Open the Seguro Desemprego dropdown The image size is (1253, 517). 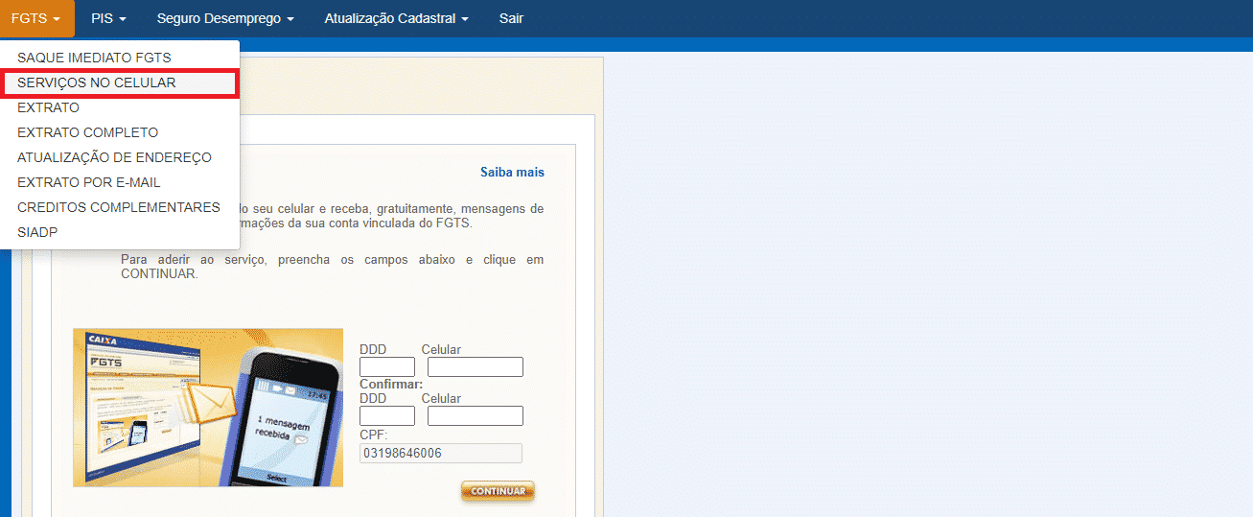[x=225, y=18]
